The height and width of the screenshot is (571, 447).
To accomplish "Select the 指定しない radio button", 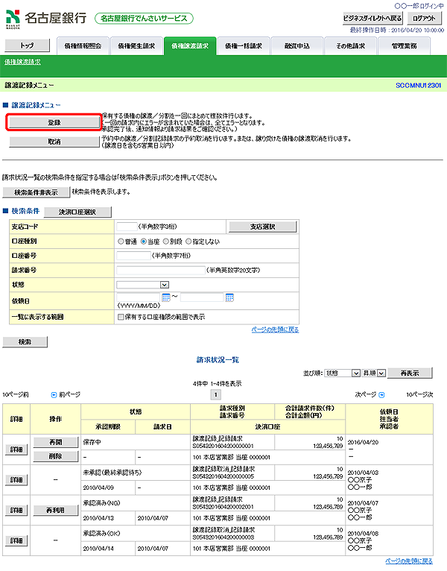I will [x=188, y=241].
